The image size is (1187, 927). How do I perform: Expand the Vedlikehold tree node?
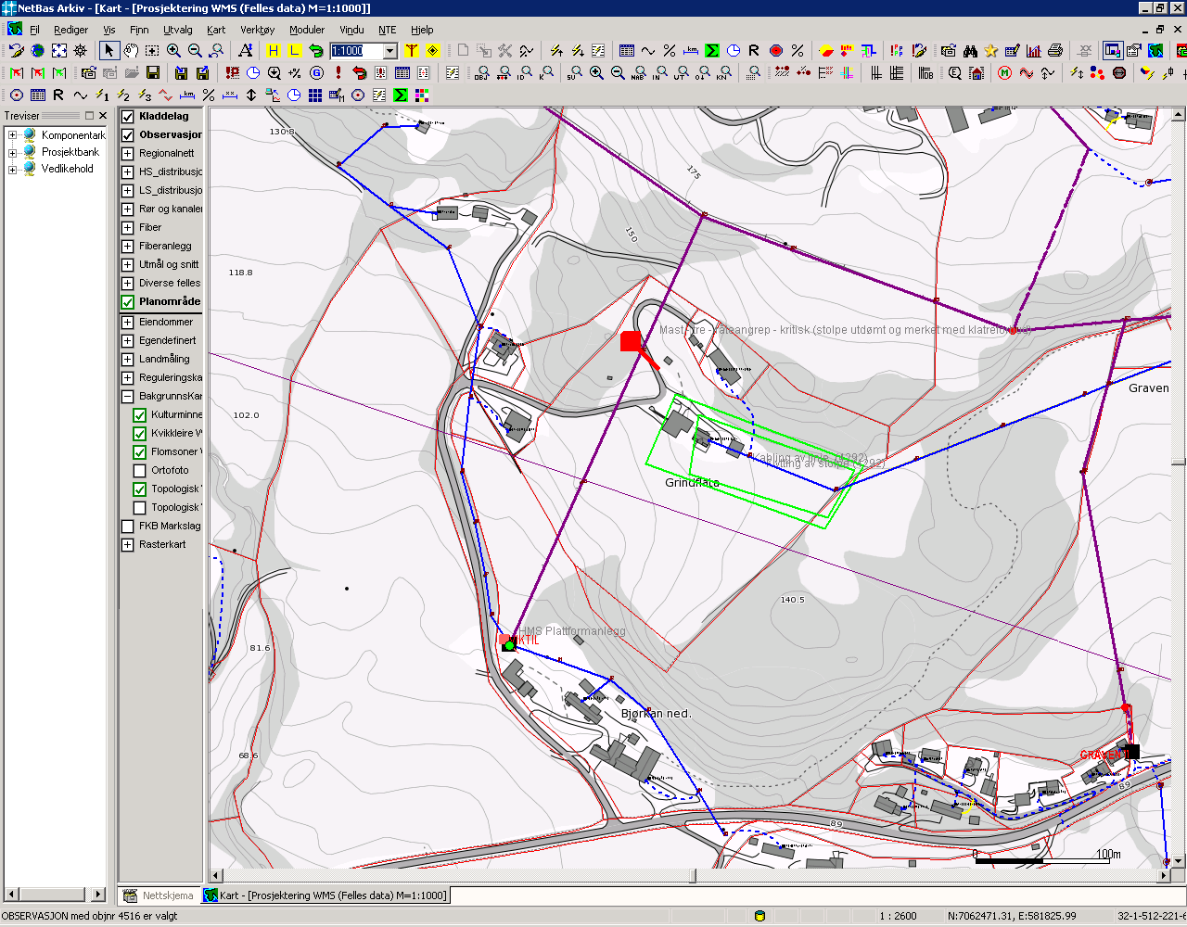13,170
